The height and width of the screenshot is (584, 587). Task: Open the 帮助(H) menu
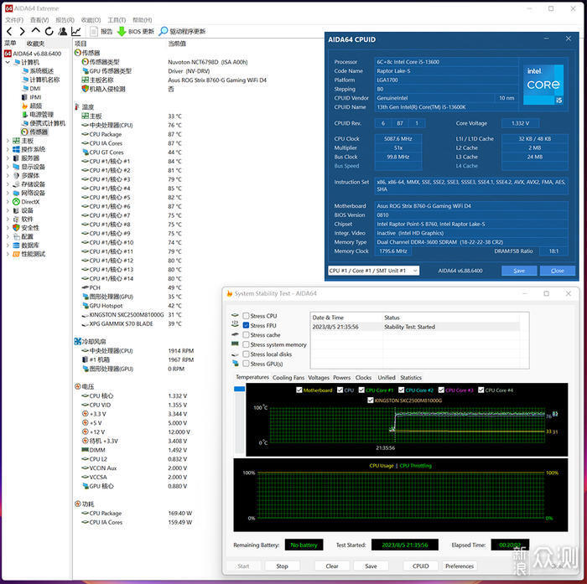143,20
